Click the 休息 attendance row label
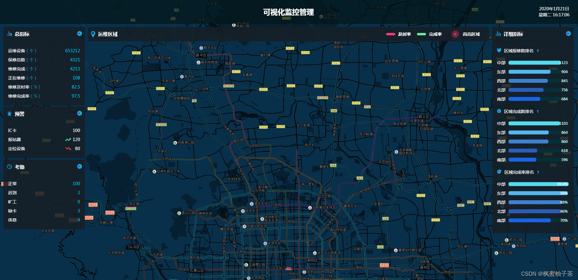Viewport: 578px width, 280px height. (x=12, y=220)
